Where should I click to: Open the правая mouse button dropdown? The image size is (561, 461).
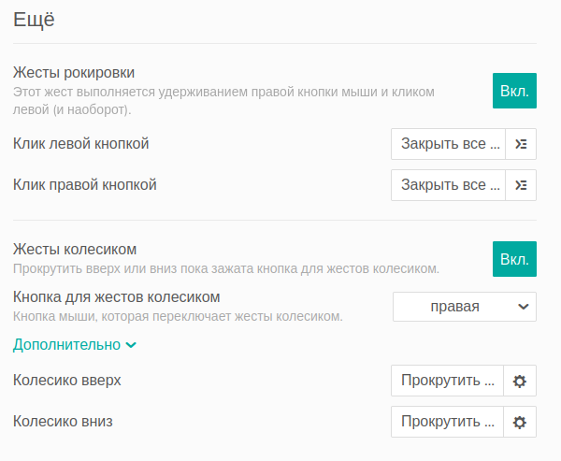(x=465, y=307)
